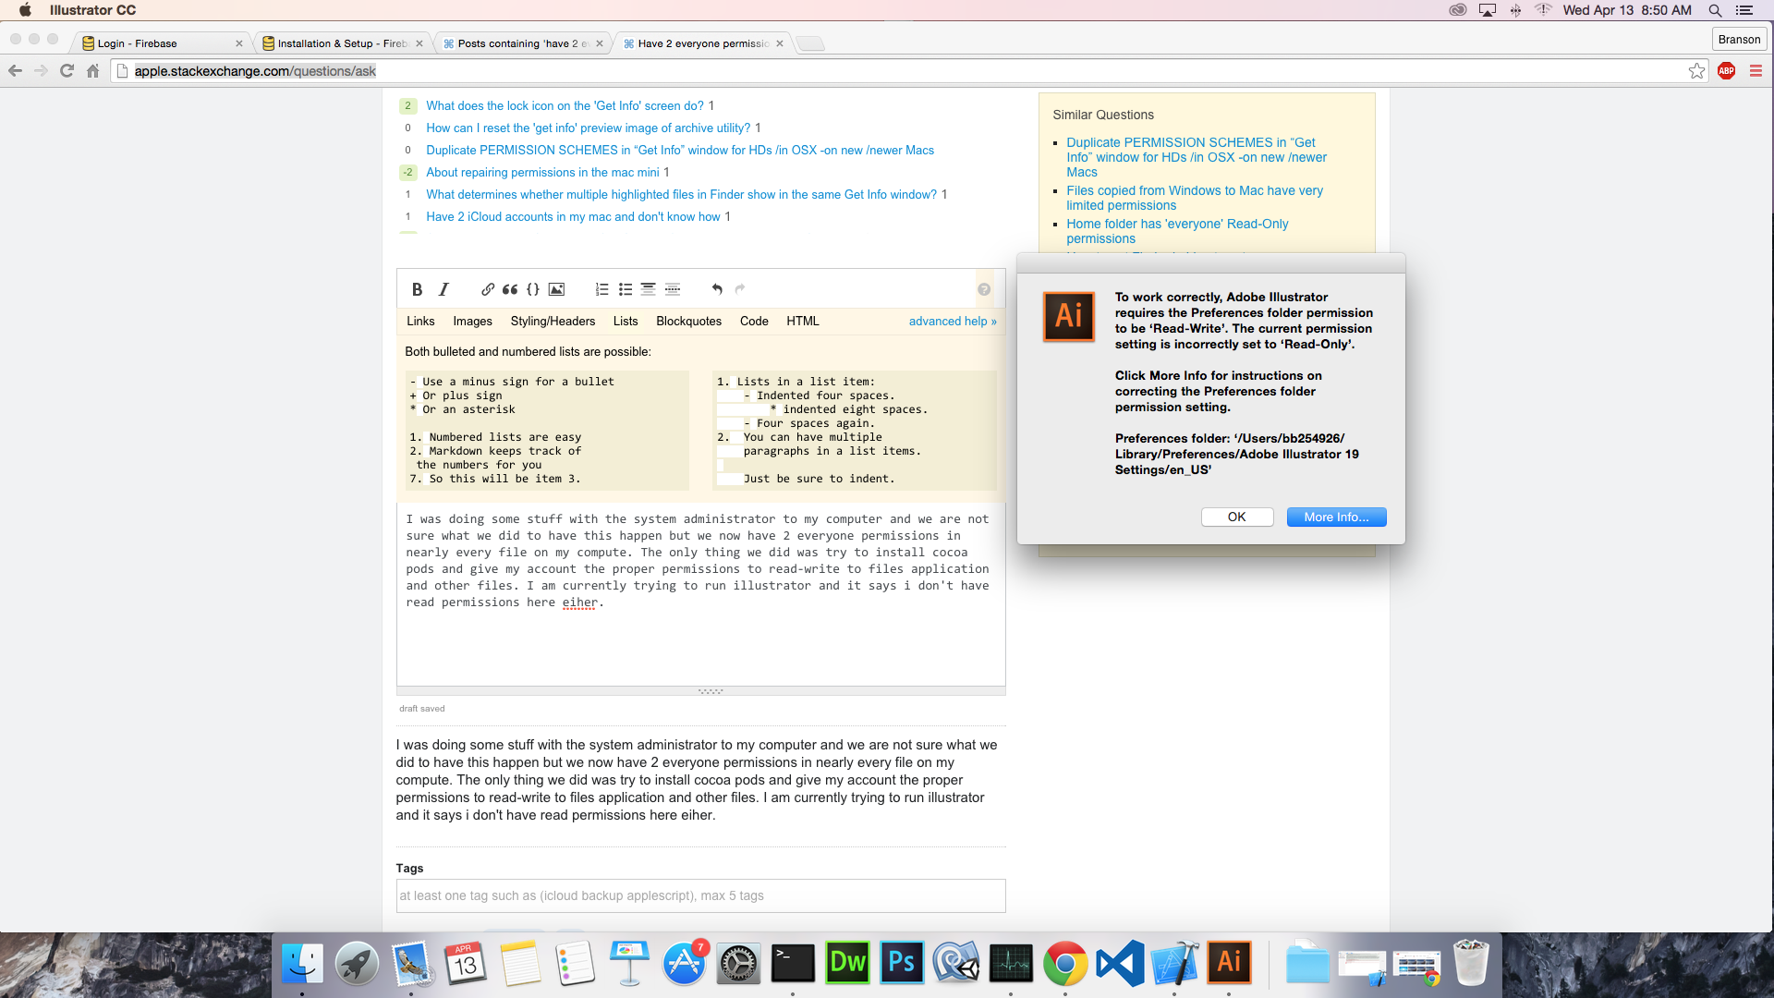This screenshot has width=1774, height=998.
Task: Open Visual Studio Code from Dock
Action: click(x=1120, y=964)
